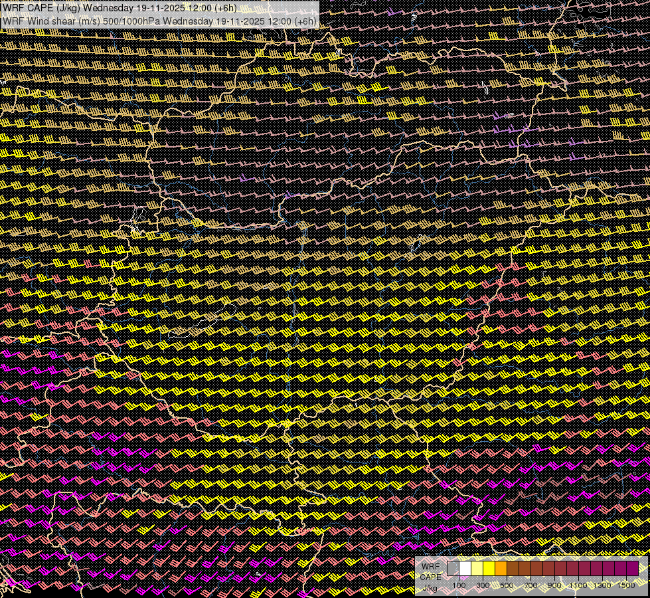This screenshot has height=598, width=650.
Task: Select the 1300 legend scale value
Action: click(x=602, y=585)
